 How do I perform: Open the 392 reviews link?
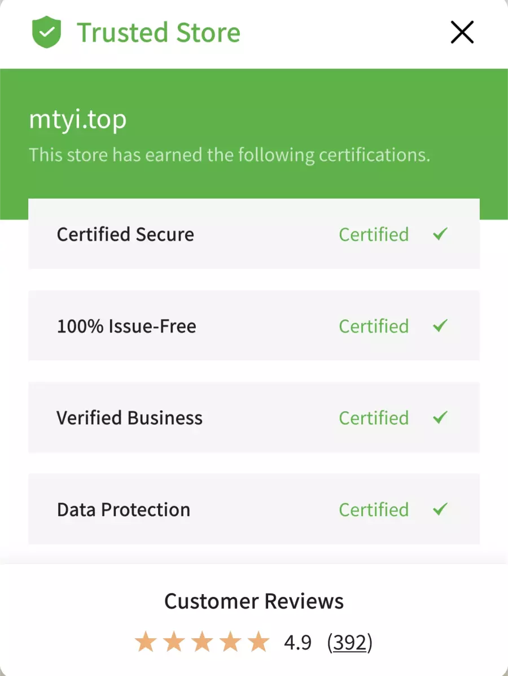[350, 643]
